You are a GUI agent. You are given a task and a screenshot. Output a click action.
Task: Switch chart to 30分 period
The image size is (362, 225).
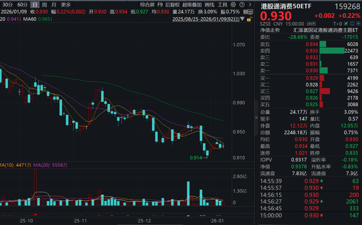(7, 5)
